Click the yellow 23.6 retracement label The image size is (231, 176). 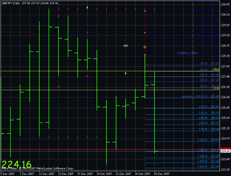point(217,88)
